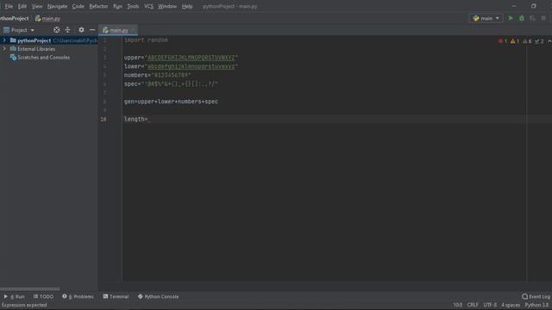Click the red error count indicator
Screen dimensions: 552x310
(502, 41)
